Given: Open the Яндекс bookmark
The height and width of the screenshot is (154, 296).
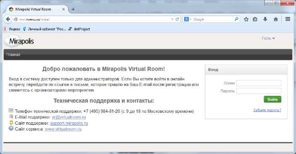Looking at the screenshot, I should click(x=12, y=29).
